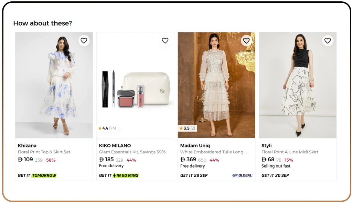Click the wishlist heart on the Styli skirt card
Viewport: 353px width, 203px height.
[x=327, y=41]
